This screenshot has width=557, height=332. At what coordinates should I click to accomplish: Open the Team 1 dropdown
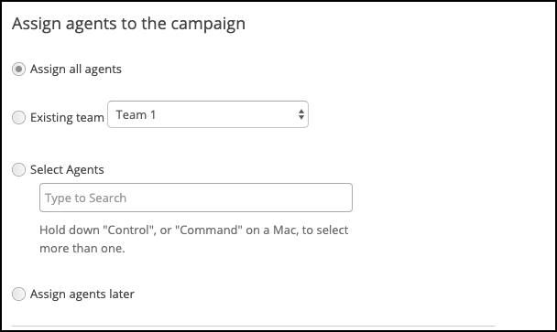tap(208, 114)
